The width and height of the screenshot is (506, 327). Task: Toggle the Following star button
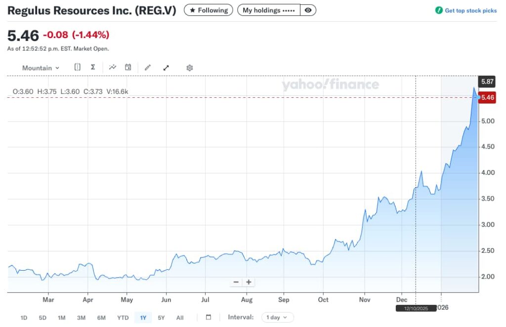click(209, 10)
